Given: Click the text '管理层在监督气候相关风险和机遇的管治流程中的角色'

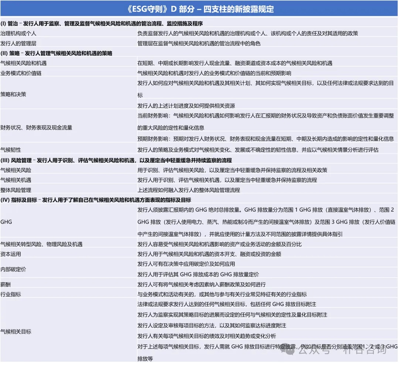Looking at the screenshot, I should [199, 44].
